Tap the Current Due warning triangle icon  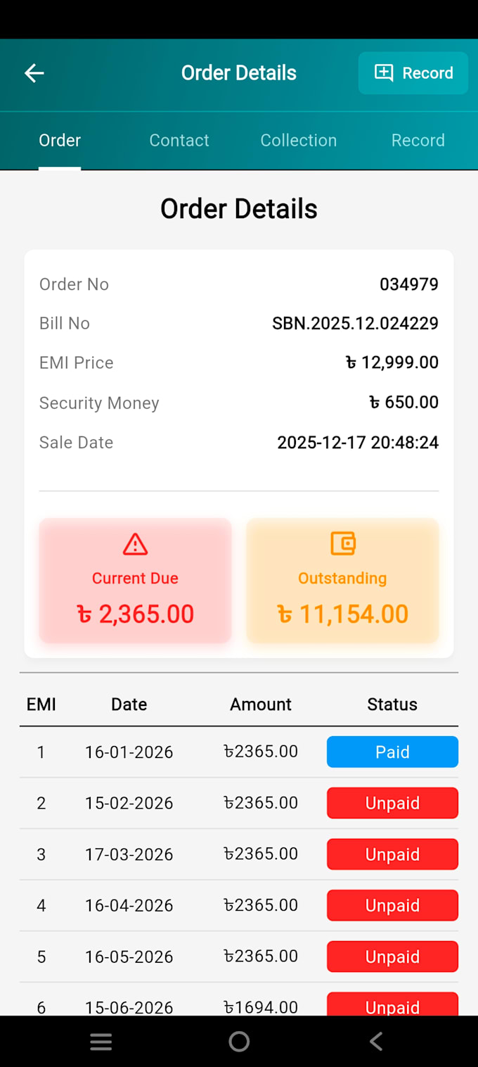[135, 544]
